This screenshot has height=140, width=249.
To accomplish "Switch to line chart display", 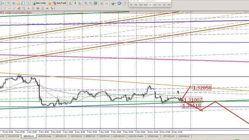I will (x=80, y=3).
